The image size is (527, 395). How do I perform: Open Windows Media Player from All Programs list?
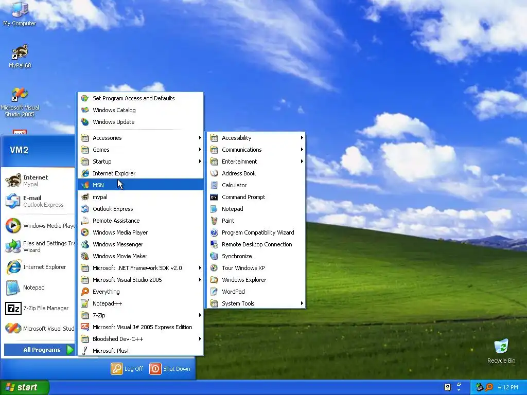point(140,232)
